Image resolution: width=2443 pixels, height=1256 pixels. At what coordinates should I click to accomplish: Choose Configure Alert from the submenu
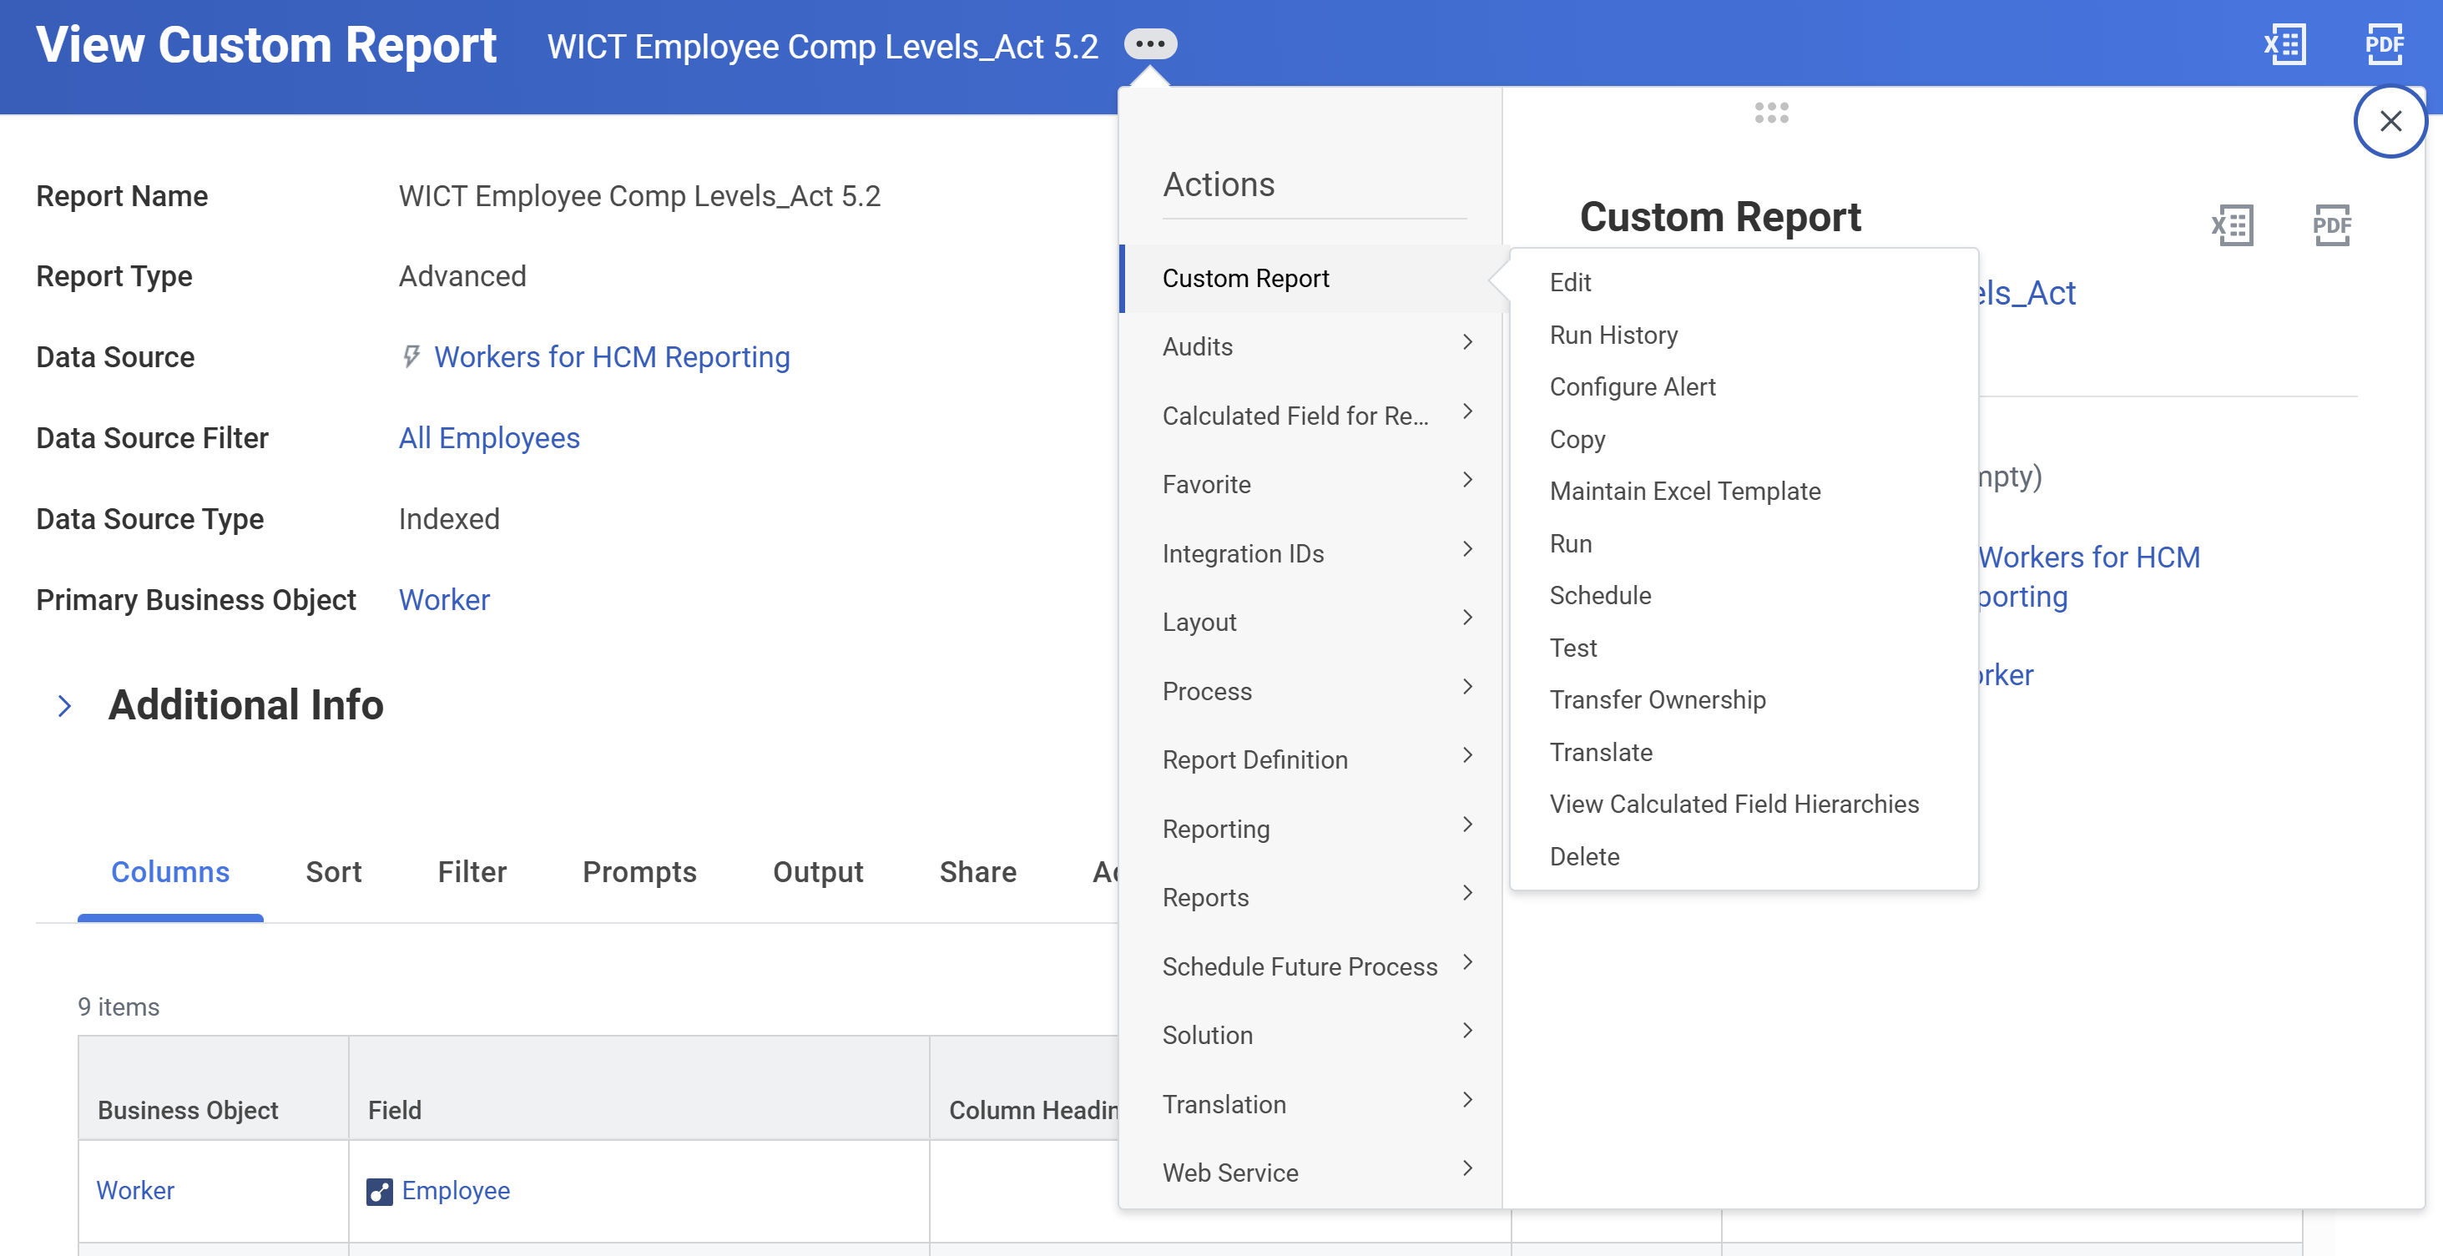[x=1632, y=386]
